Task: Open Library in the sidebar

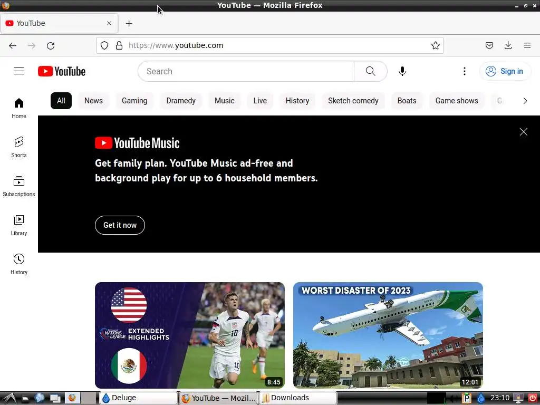Action: [x=19, y=225]
